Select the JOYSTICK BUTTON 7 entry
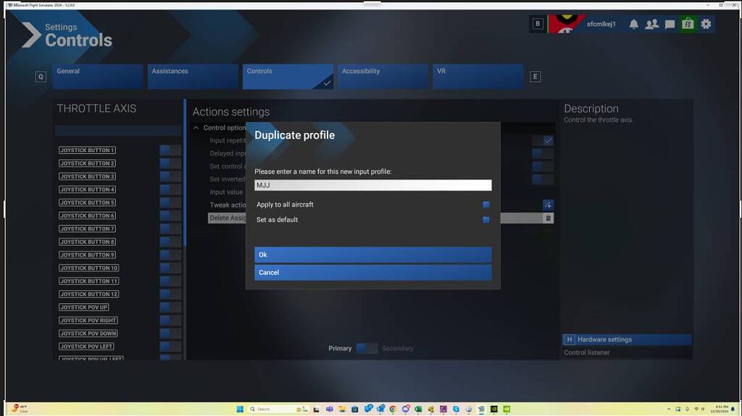This screenshot has height=416, width=742. point(87,229)
